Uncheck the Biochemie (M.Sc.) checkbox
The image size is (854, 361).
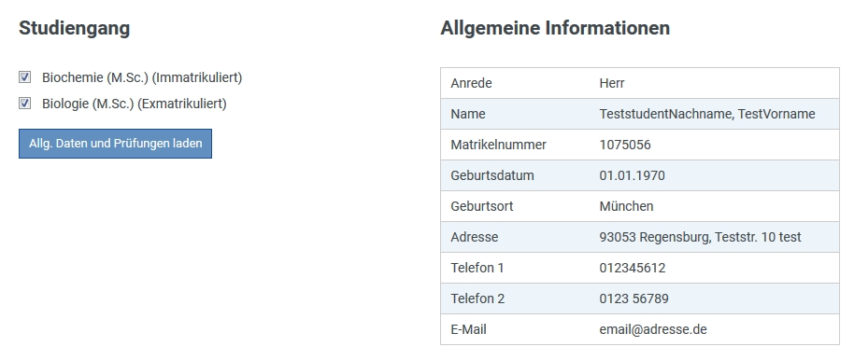tap(24, 77)
